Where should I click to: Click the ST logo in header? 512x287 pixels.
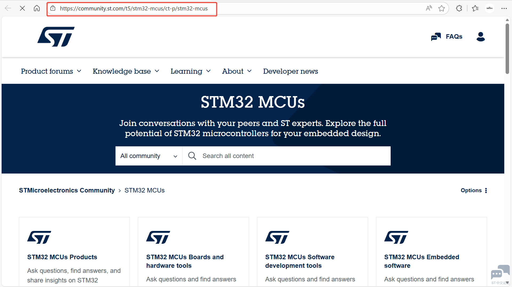56,37
